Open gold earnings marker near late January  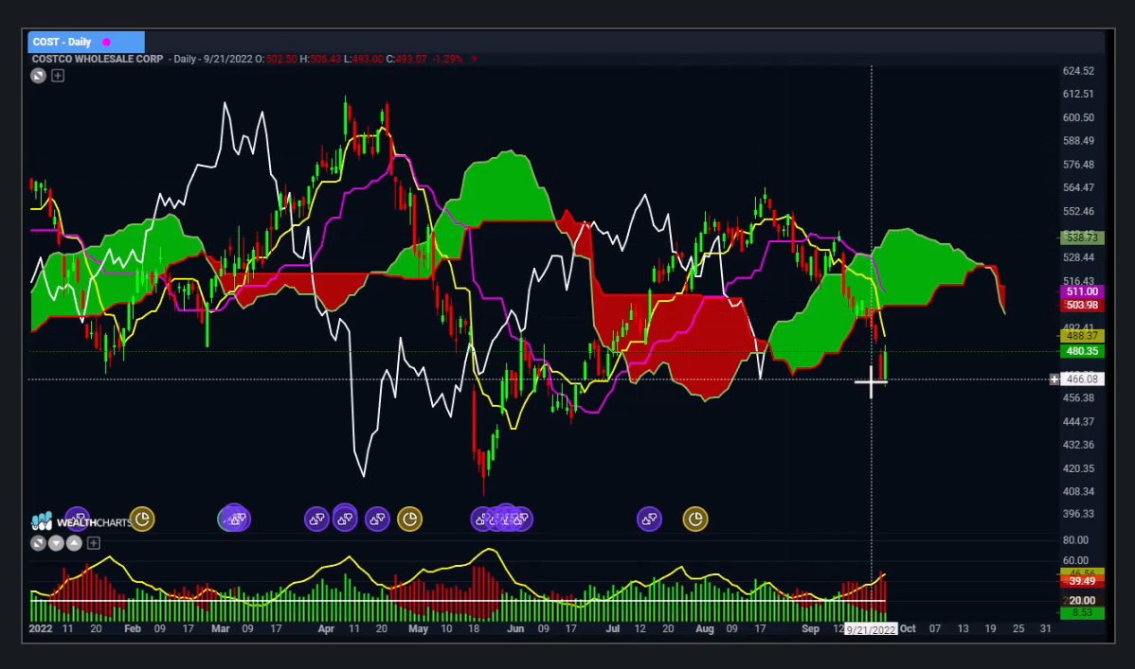(142, 519)
